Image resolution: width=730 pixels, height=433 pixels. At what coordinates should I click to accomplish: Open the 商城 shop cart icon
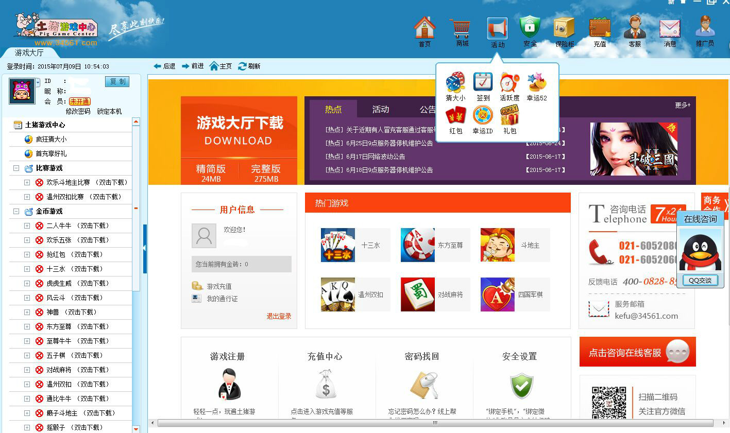[462, 29]
